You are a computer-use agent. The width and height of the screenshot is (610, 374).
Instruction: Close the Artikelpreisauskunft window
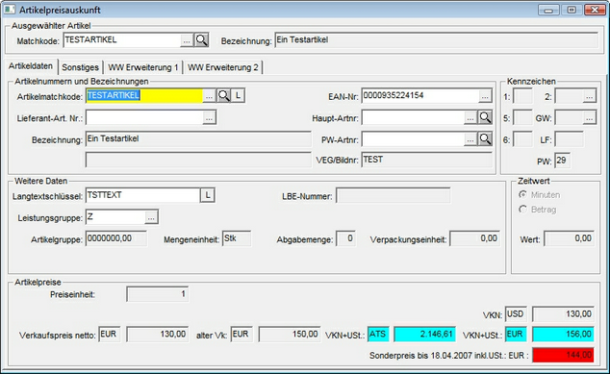(x=595, y=10)
